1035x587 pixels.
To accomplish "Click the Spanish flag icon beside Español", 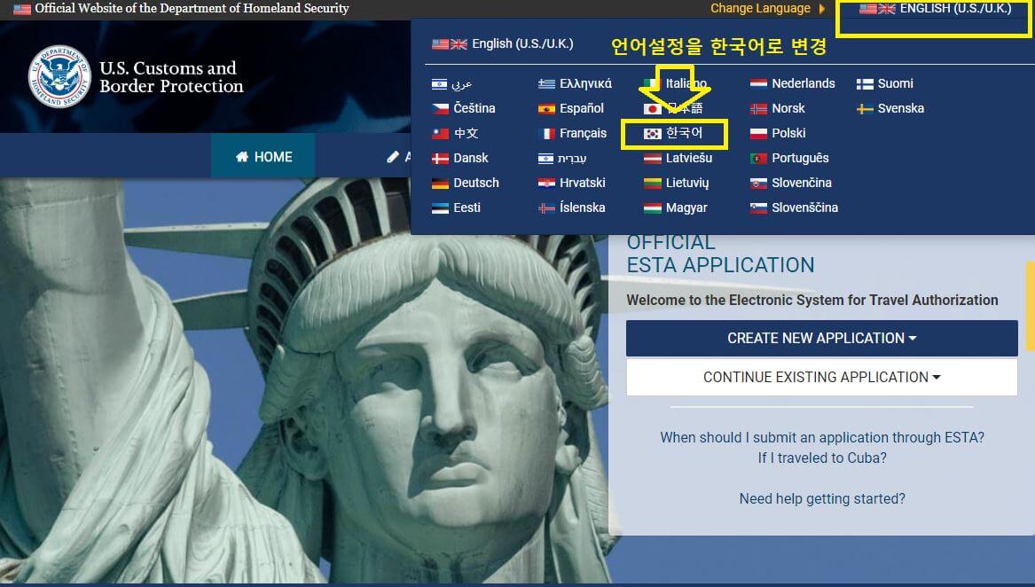I will (546, 108).
